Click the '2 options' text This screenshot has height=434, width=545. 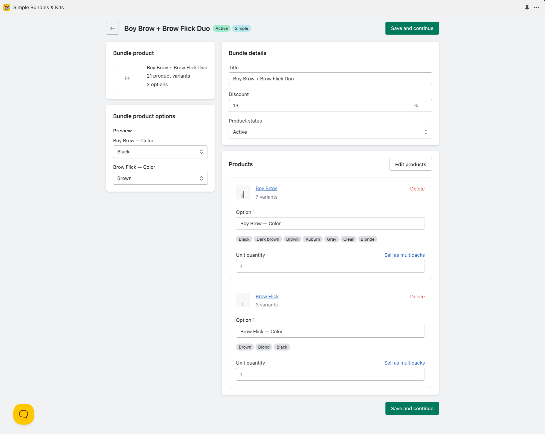pyautogui.click(x=157, y=84)
